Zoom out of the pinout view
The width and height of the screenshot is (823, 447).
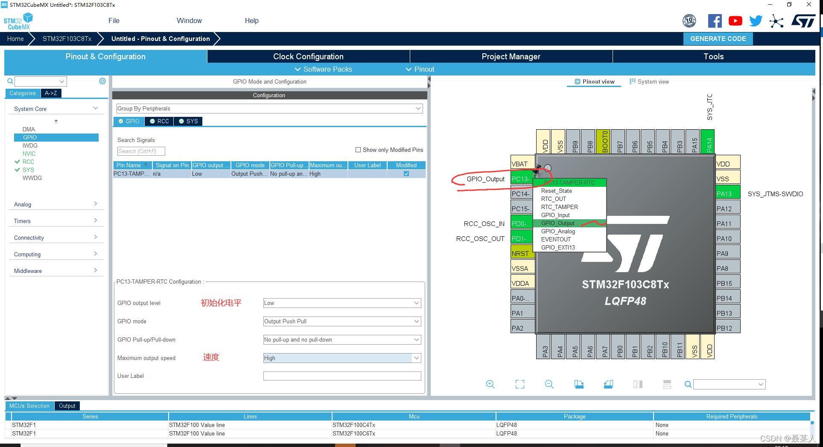tap(549, 384)
